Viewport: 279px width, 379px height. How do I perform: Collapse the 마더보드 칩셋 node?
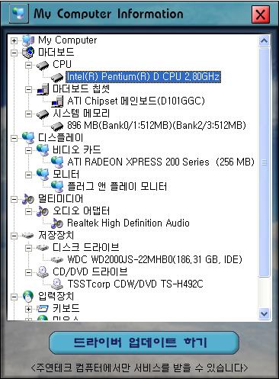tap(29, 89)
